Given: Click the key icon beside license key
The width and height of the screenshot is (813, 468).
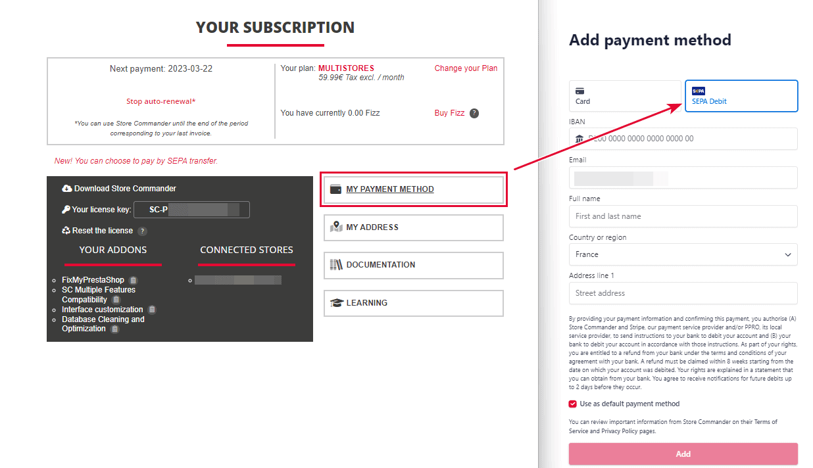Looking at the screenshot, I should [66, 210].
